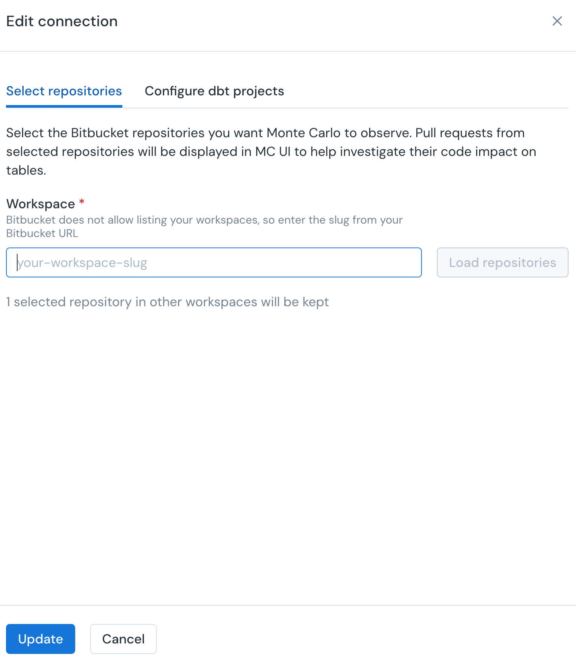The height and width of the screenshot is (661, 576).
Task: Click the empty area below the kept notice
Action: [x=288, y=449]
